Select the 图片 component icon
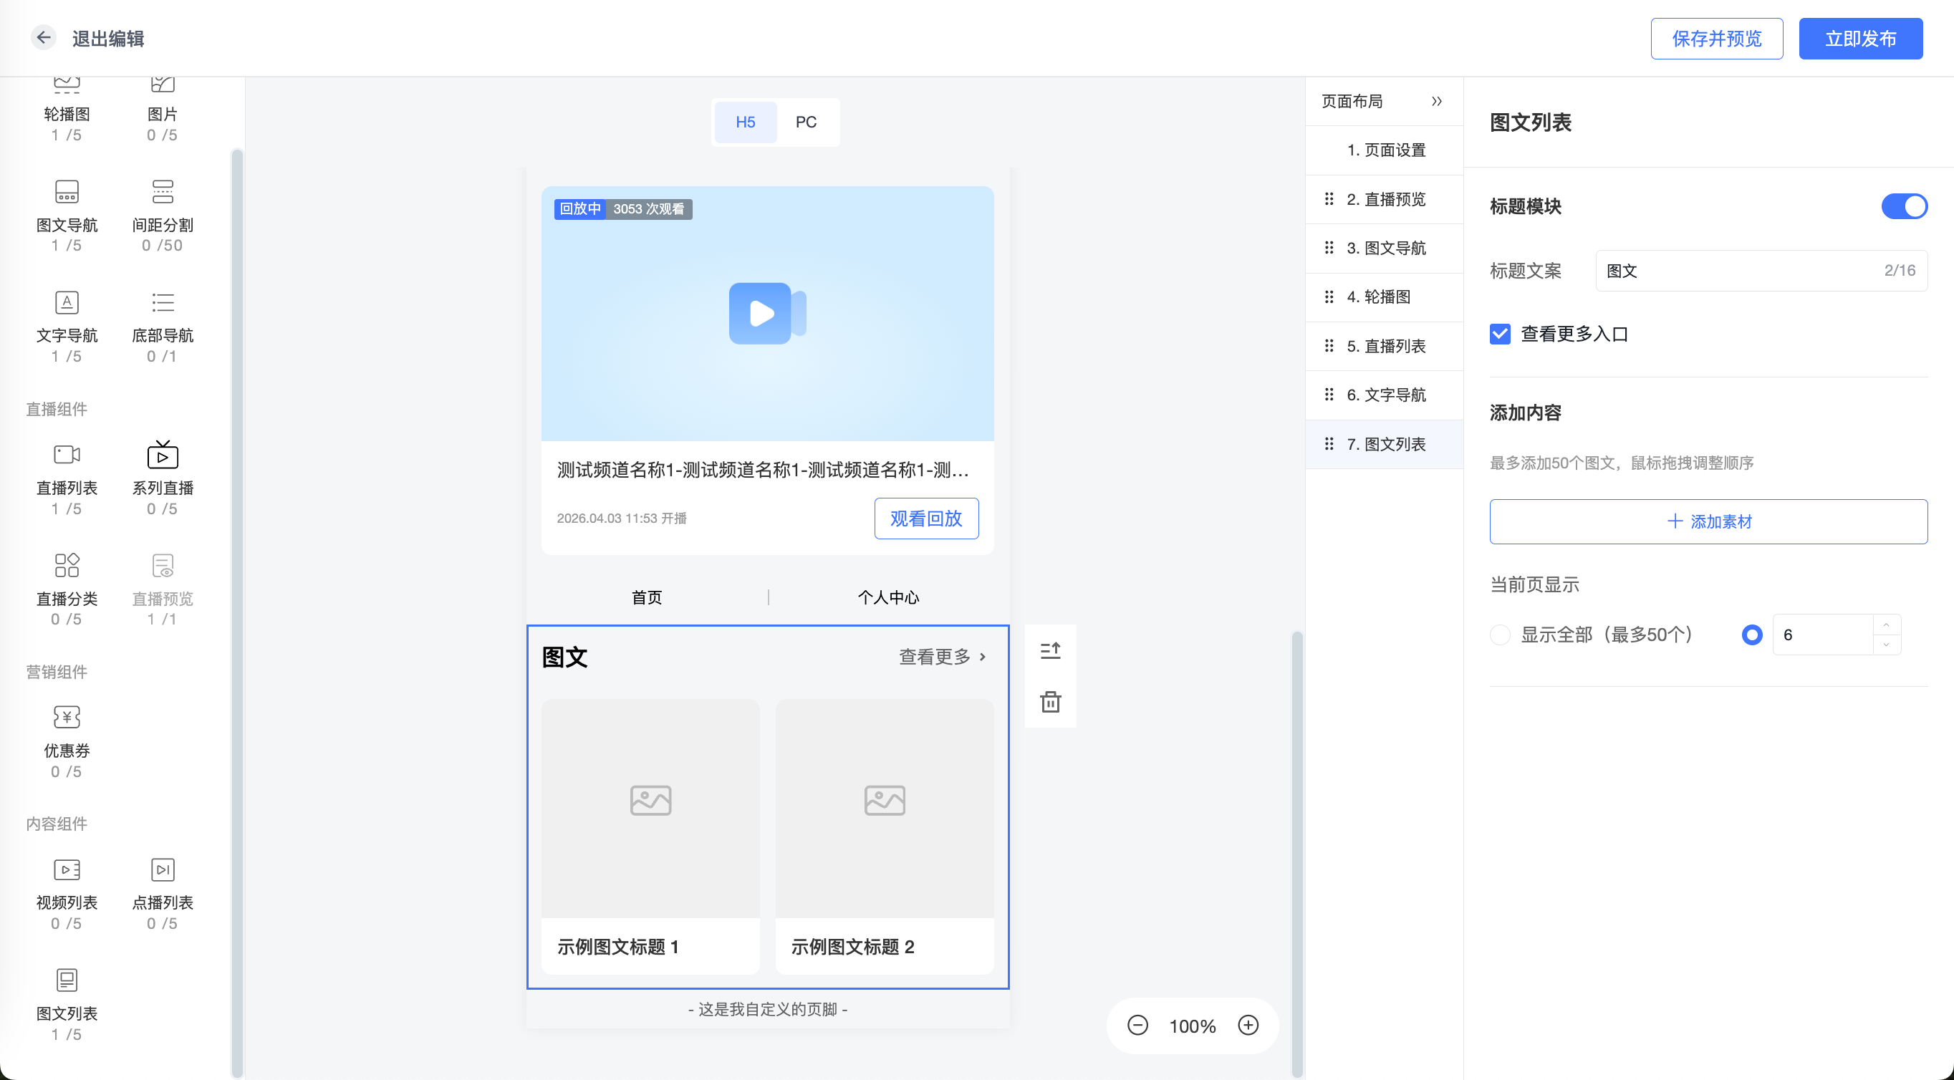Screen dimensions: 1954x1080 coord(163,85)
